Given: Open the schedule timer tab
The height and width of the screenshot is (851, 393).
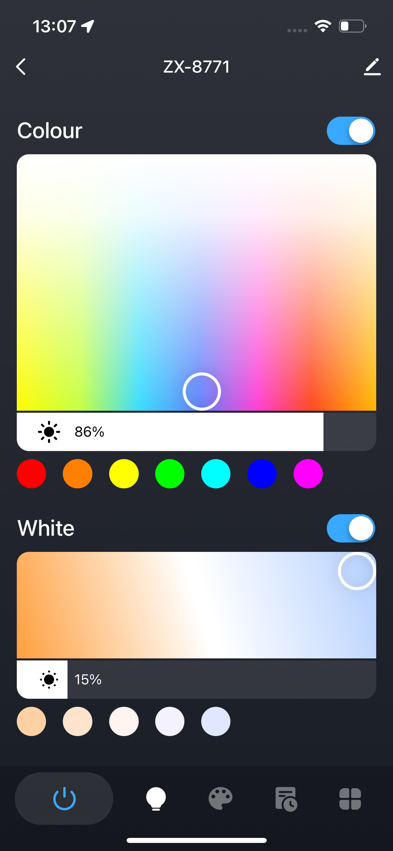Looking at the screenshot, I should (x=286, y=799).
